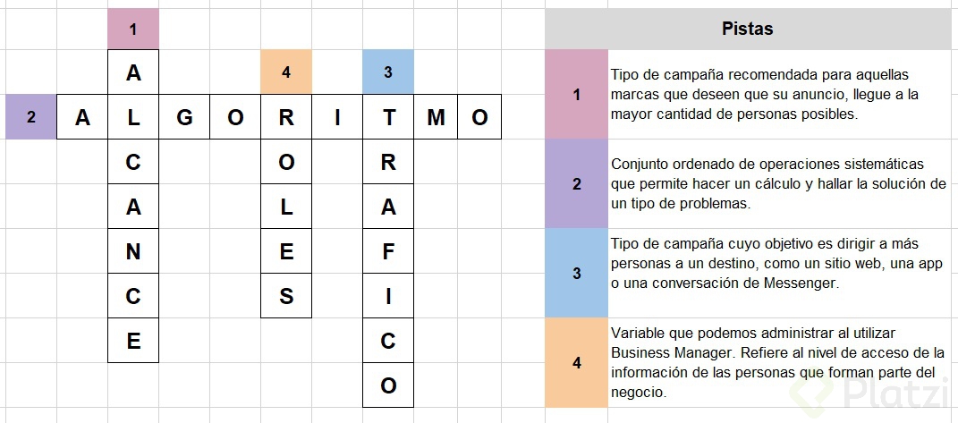Select the letter F cell in TRAFICO
This screenshot has width=958, height=423.
pyautogui.click(x=388, y=250)
